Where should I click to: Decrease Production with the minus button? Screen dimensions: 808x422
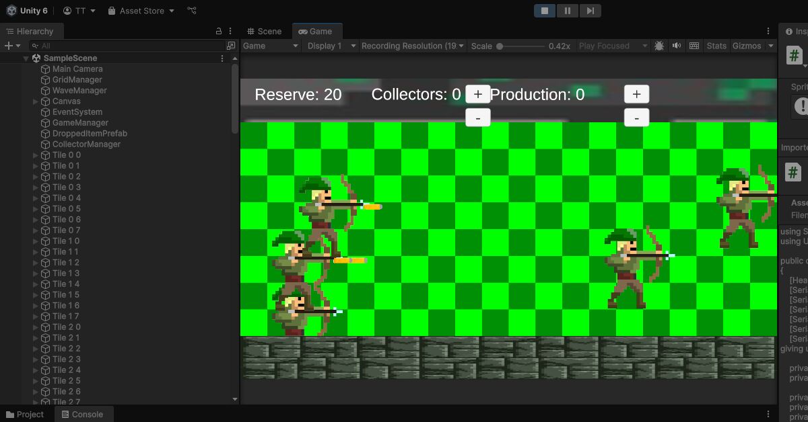tap(636, 117)
